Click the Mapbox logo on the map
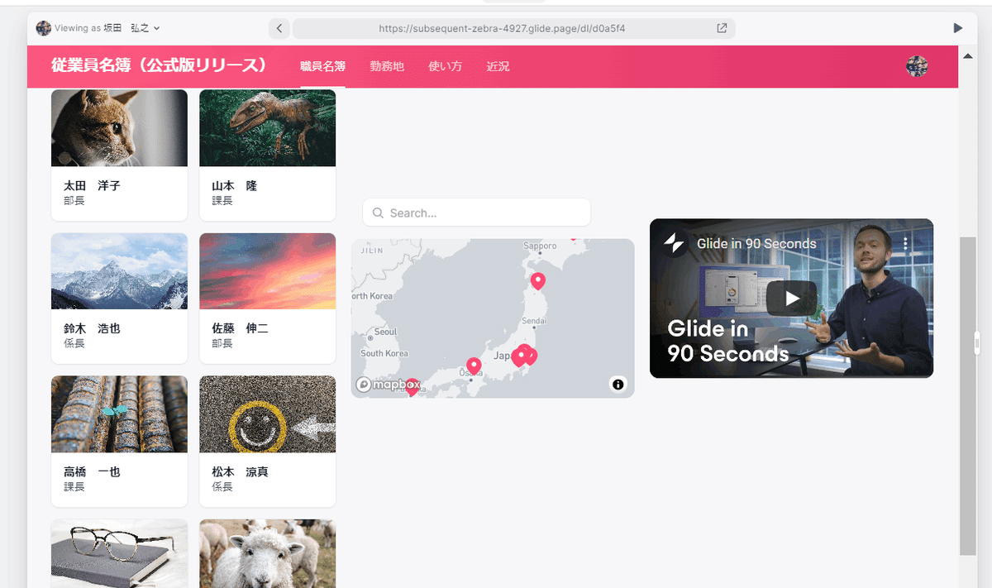 (389, 385)
